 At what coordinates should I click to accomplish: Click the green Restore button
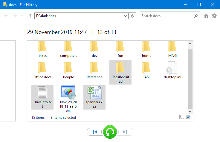point(110,132)
